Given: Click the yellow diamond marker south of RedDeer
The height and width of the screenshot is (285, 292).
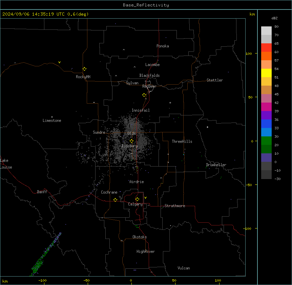Looking at the screenshot, I should point(144,95).
